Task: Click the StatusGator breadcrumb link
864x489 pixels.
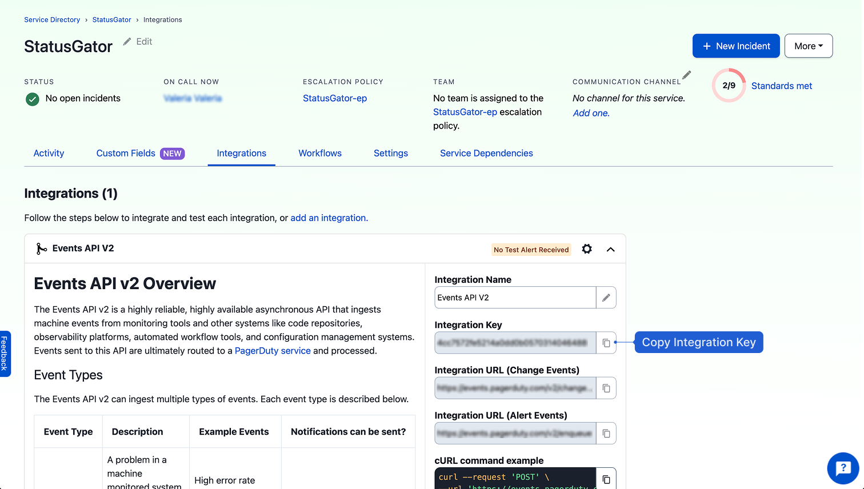Action: (112, 19)
